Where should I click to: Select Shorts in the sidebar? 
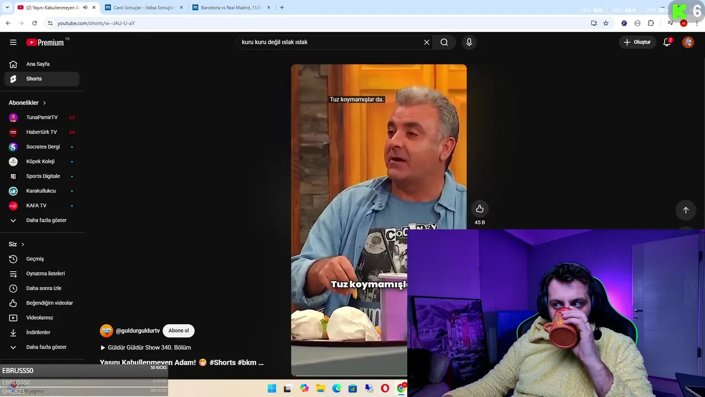point(41,79)
